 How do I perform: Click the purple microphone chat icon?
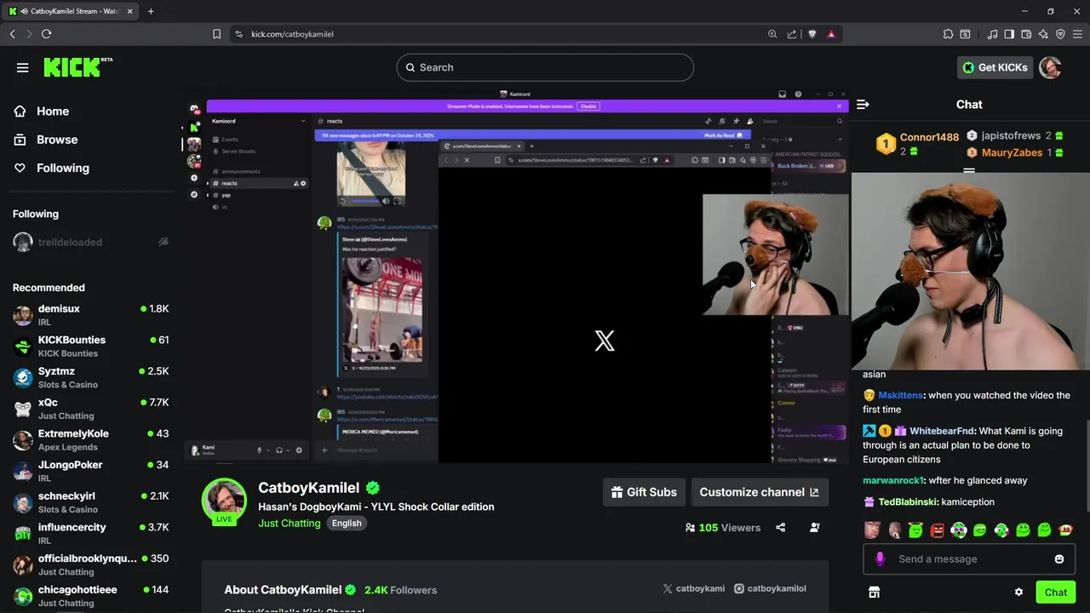coord(880,559)
